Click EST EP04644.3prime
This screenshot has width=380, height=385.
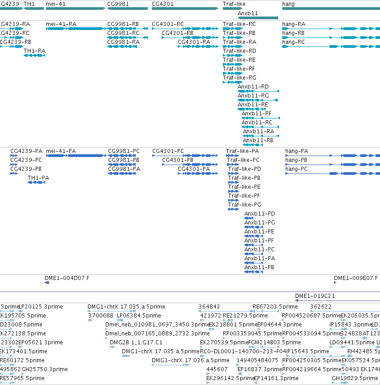click(280, 325)
